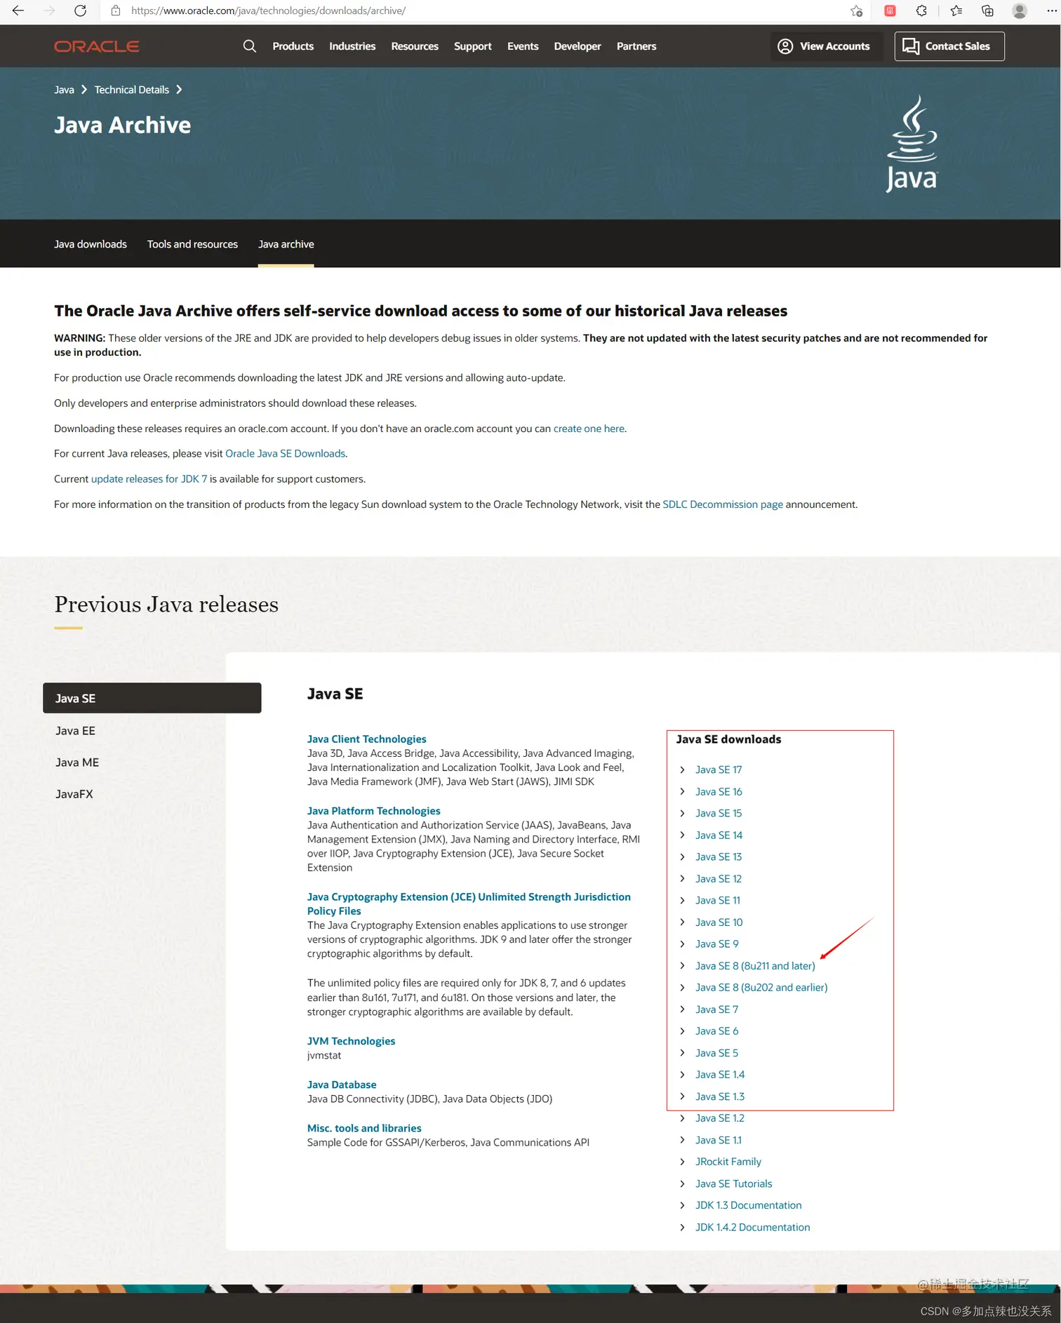
Task: Open the JDK 1.4.2 Documentation link
Action: (x=753, y=1227)
